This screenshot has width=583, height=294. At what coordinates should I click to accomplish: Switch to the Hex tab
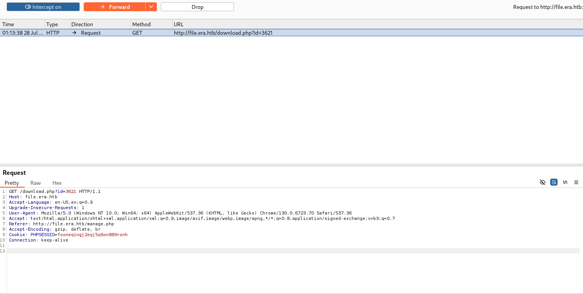coord(57,183)
